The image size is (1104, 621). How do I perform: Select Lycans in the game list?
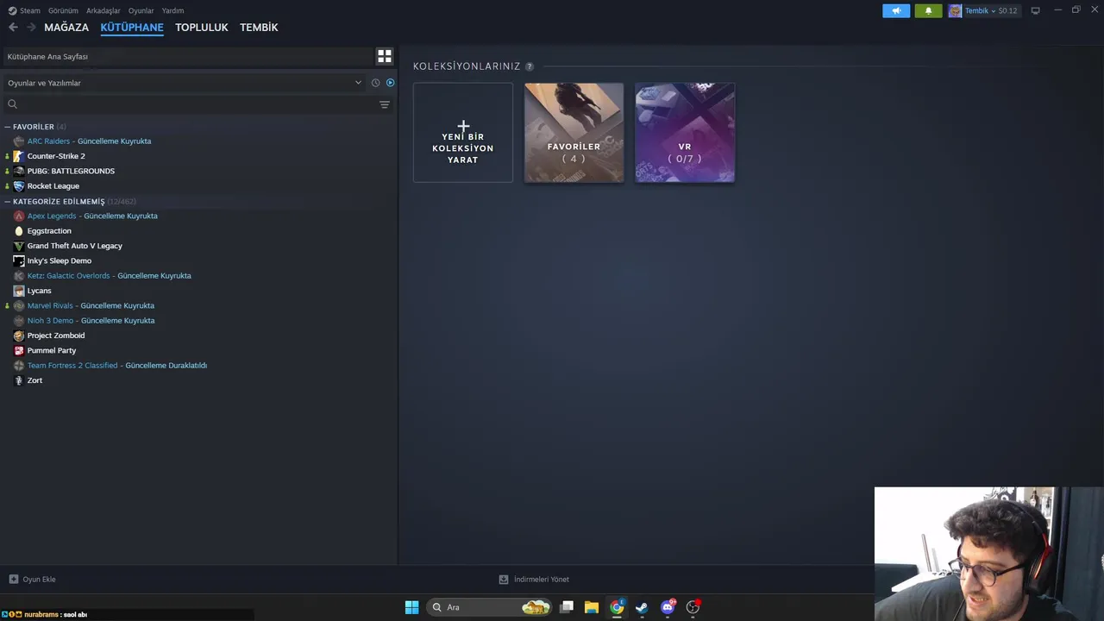coord(40,291)
